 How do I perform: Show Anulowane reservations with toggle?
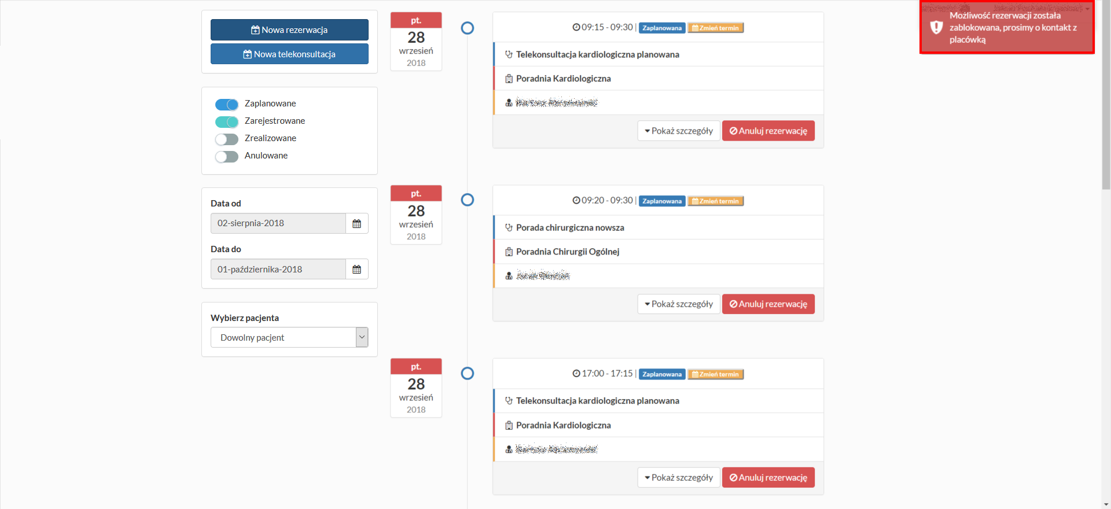(x=227, y=157)
